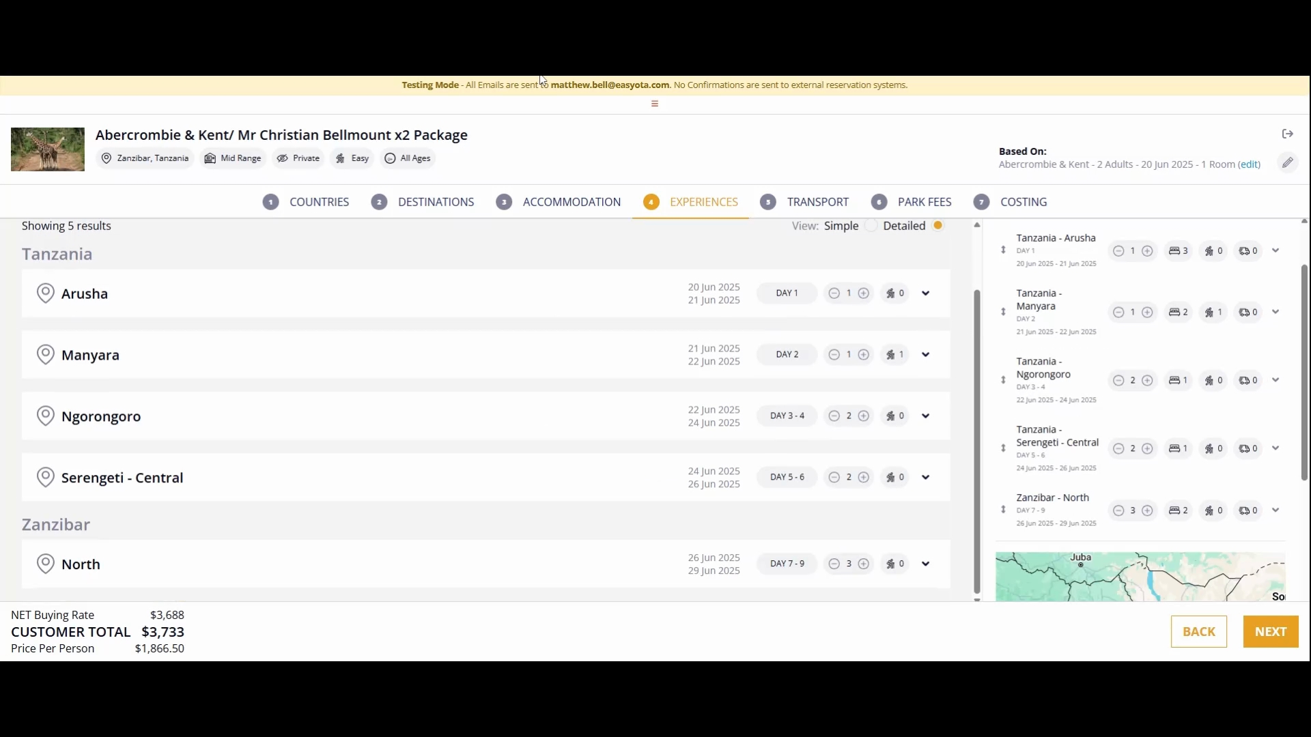Click the All Ages tag chip

tap(408, 158)
